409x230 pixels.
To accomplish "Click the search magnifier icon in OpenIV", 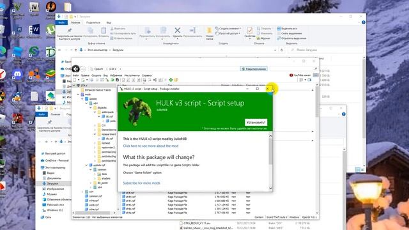I will point(316,69).
